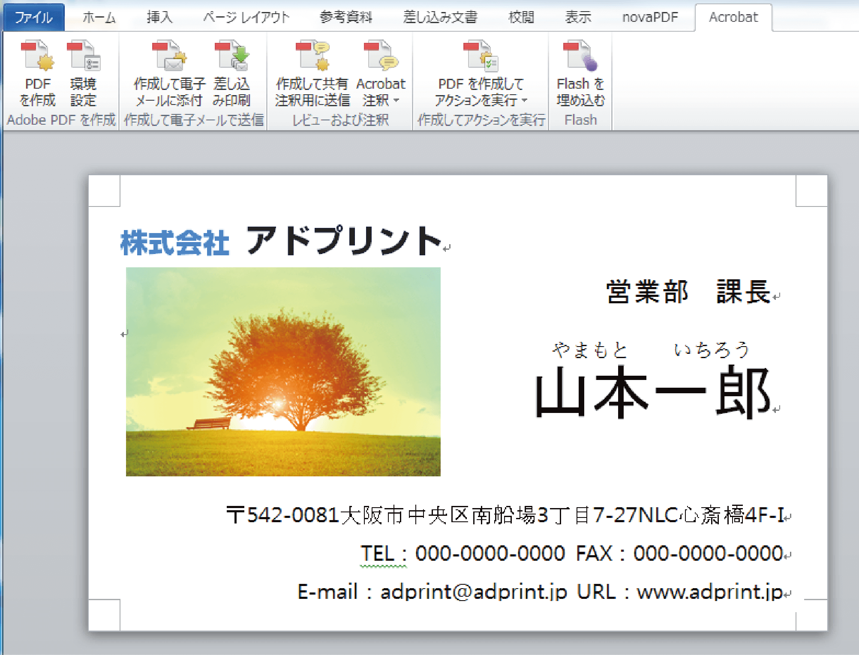Screen dimensions: 859x655
Task: Select the tree photo in the document
Action: 283,371
